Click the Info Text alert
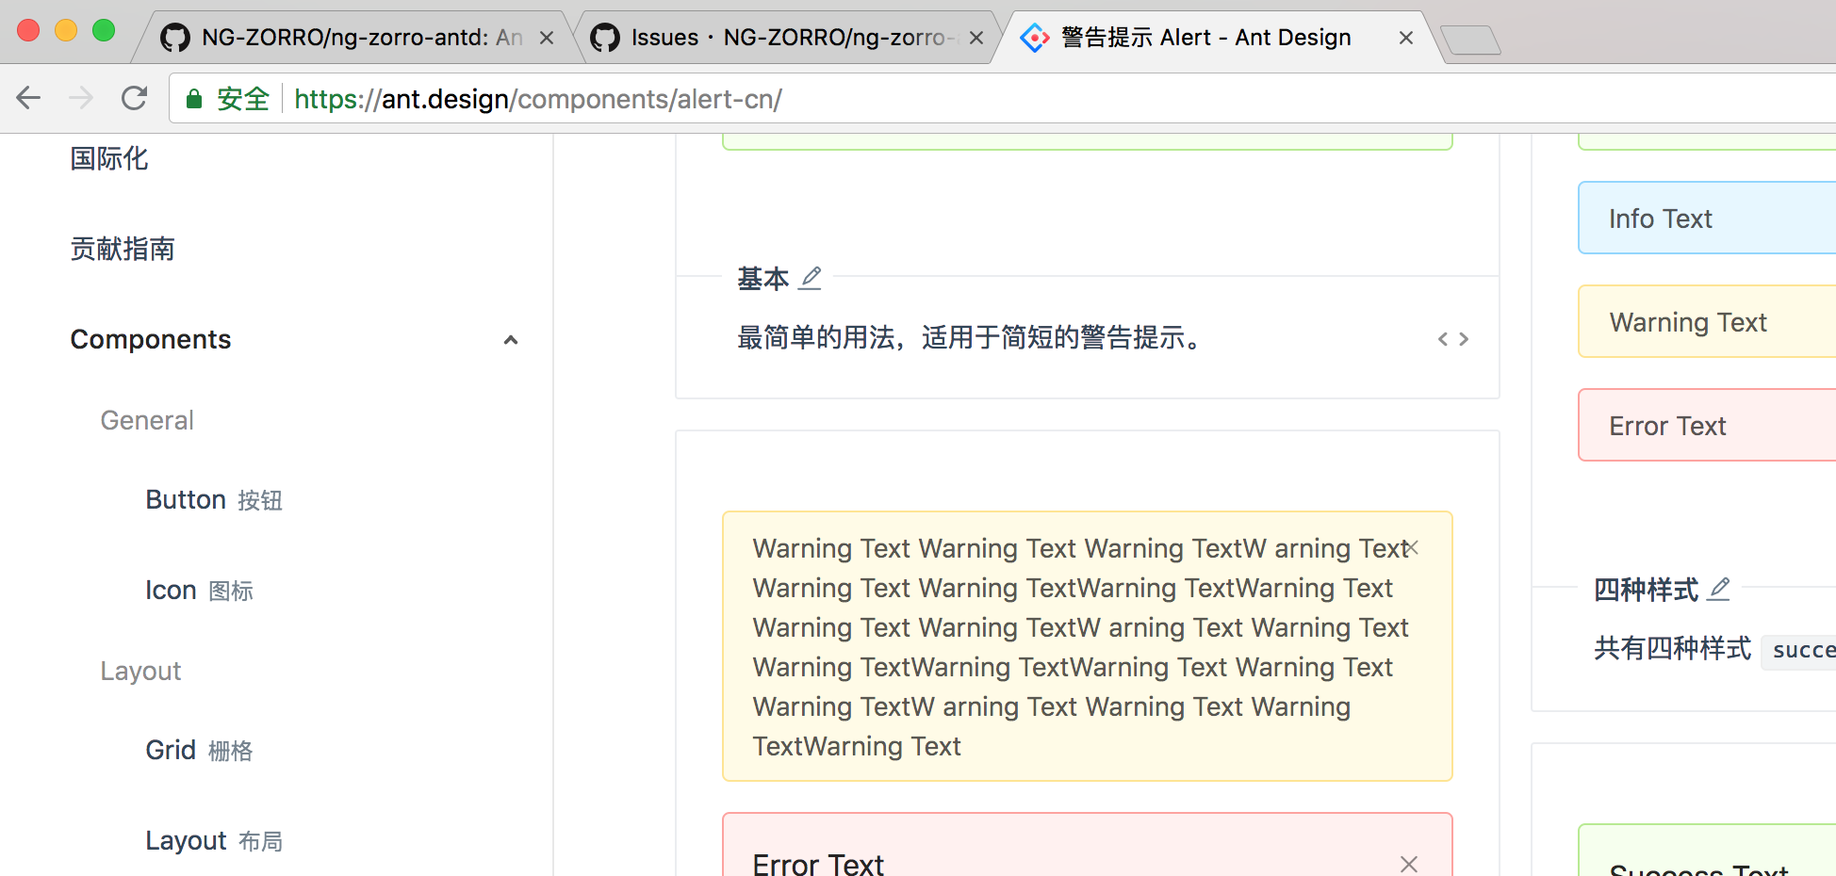 [1707, 218]
